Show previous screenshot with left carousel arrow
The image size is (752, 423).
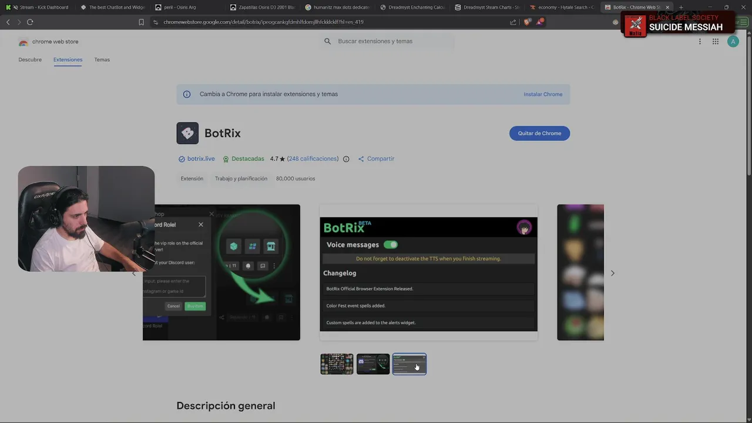[x=134, y=273]
